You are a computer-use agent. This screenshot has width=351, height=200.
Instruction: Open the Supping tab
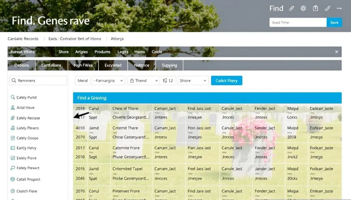(x=169, y=65)
